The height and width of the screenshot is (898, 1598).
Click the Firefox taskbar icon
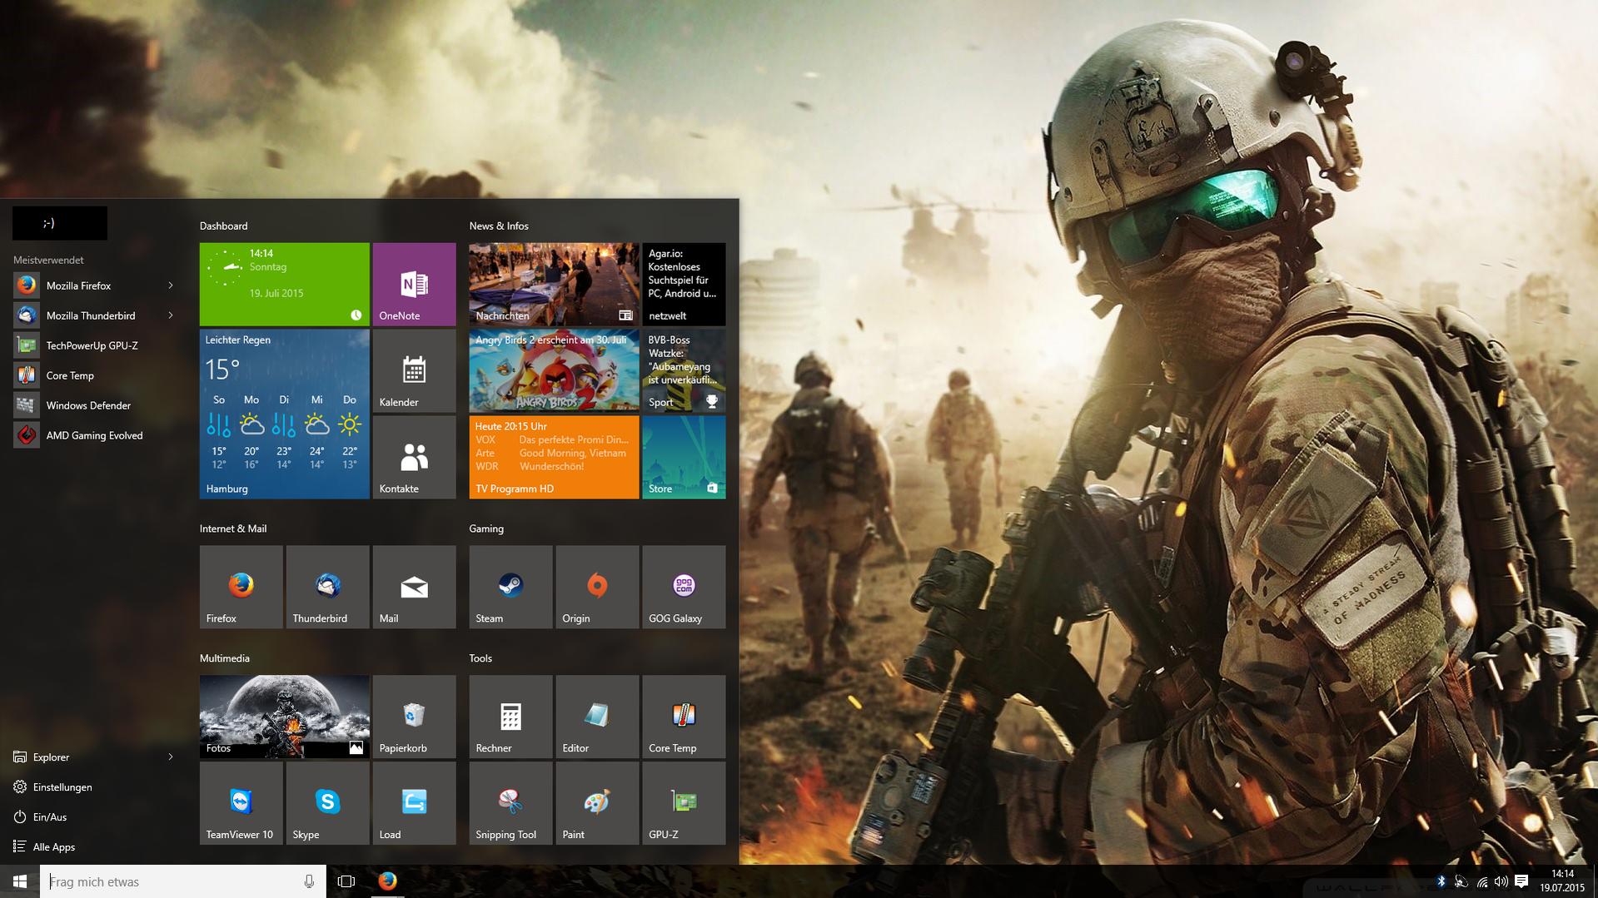tap(387, 881)
